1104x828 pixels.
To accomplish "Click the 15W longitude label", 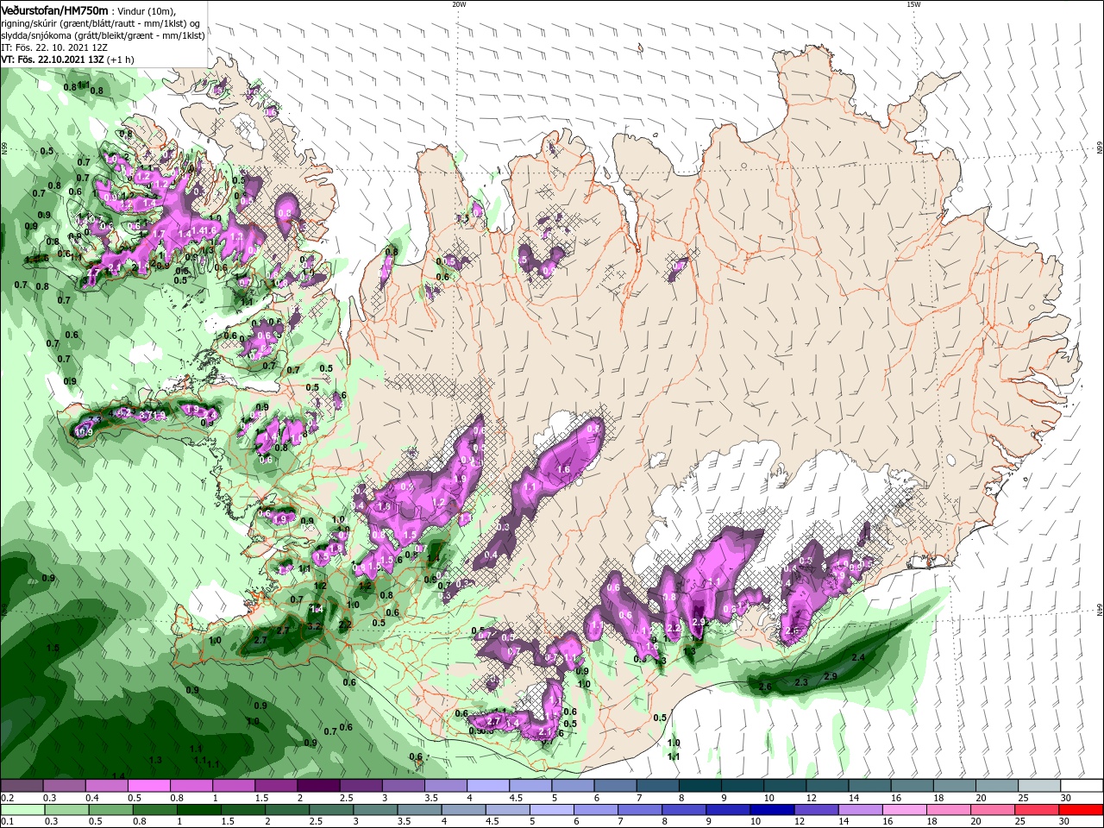I will 913,4.
